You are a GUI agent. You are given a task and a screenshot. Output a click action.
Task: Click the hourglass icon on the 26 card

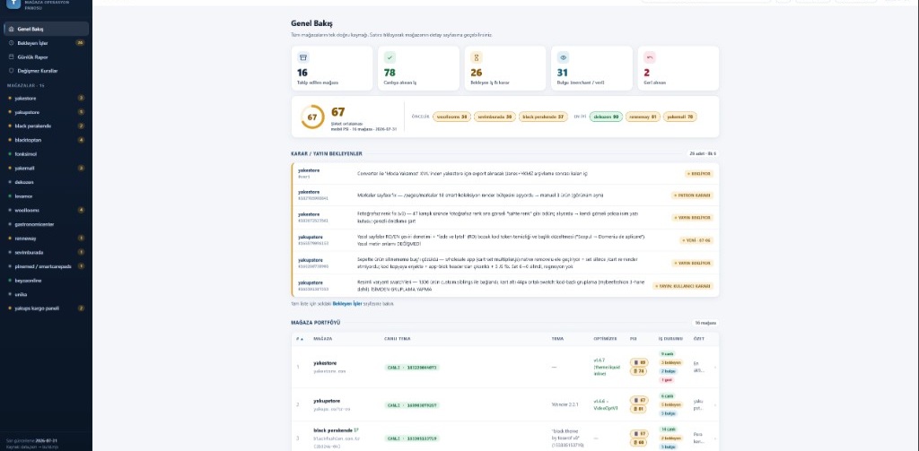coord(477,57)
